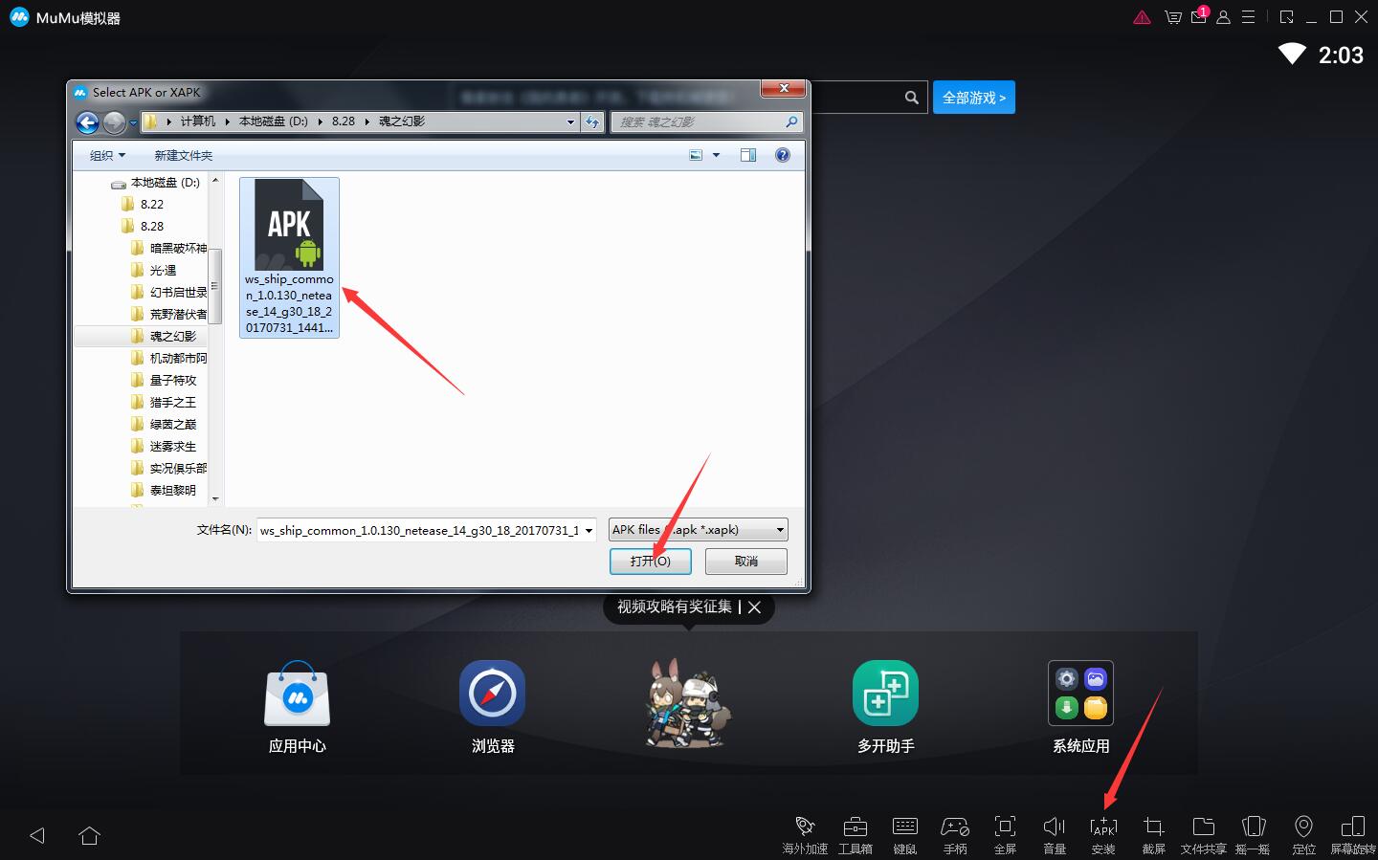The width and height of the screenshot is (1378, 860).
Task: Select the 迷雾求生 folder in tree
Action: 172,446
